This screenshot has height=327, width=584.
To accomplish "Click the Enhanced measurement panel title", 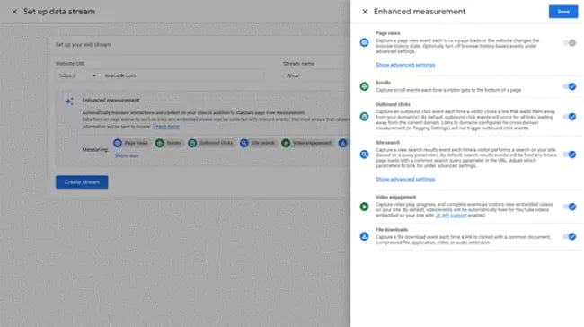I will tap(420, 12).
